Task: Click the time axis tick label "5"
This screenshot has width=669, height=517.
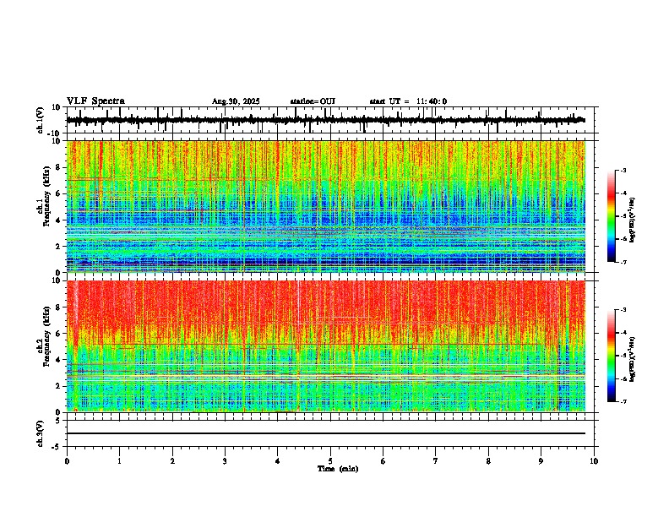Action: pyautogui.click(x=330, y=461)
